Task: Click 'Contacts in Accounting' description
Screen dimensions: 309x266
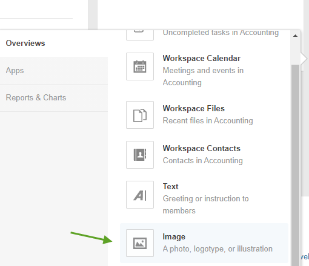Action: pos(203,161)
